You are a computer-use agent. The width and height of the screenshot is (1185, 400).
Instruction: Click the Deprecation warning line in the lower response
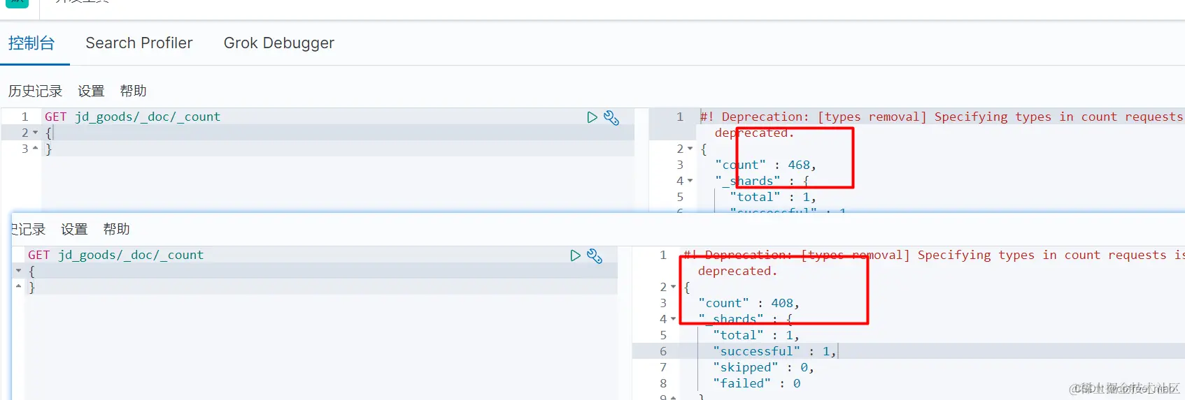tap(934, 255)
